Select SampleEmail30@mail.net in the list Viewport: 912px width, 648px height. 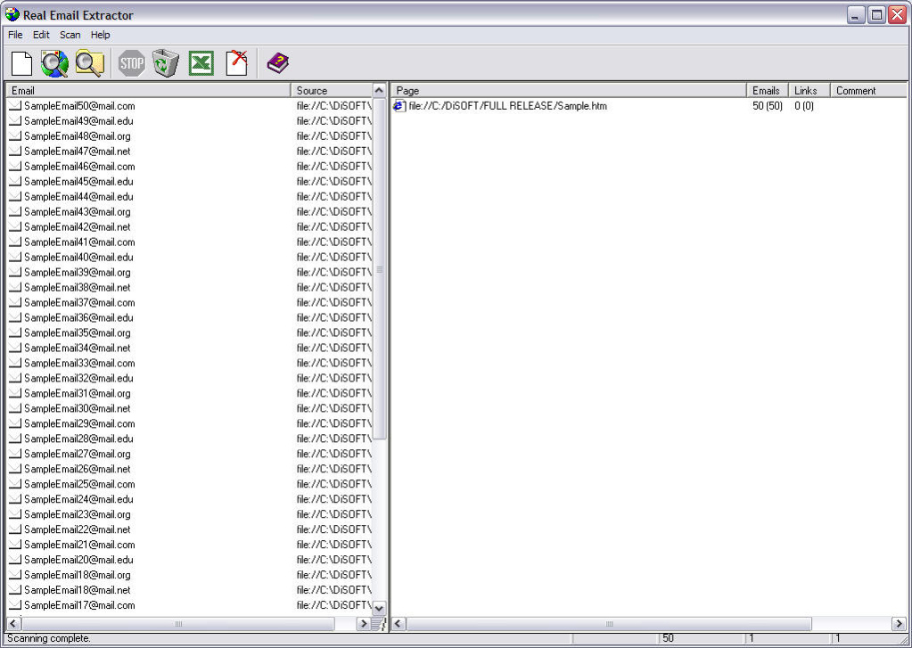pyautogui.click(x=78, y=408)
